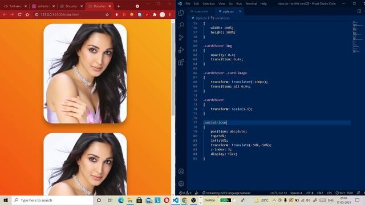Image resolution: width=365 pixels, height=205 pixels.
Task: Switch to the uiGradients browser tab
Action: click(x=43, y=6)
